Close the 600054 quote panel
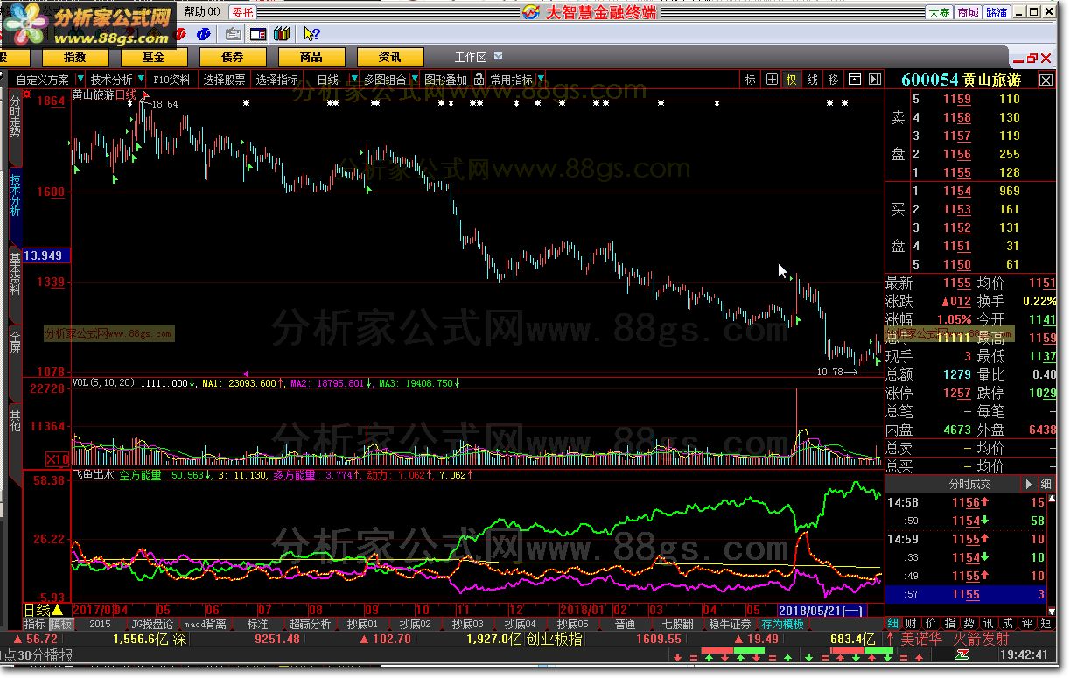Screen dimensions: 1070x678 pos(1046,80)
